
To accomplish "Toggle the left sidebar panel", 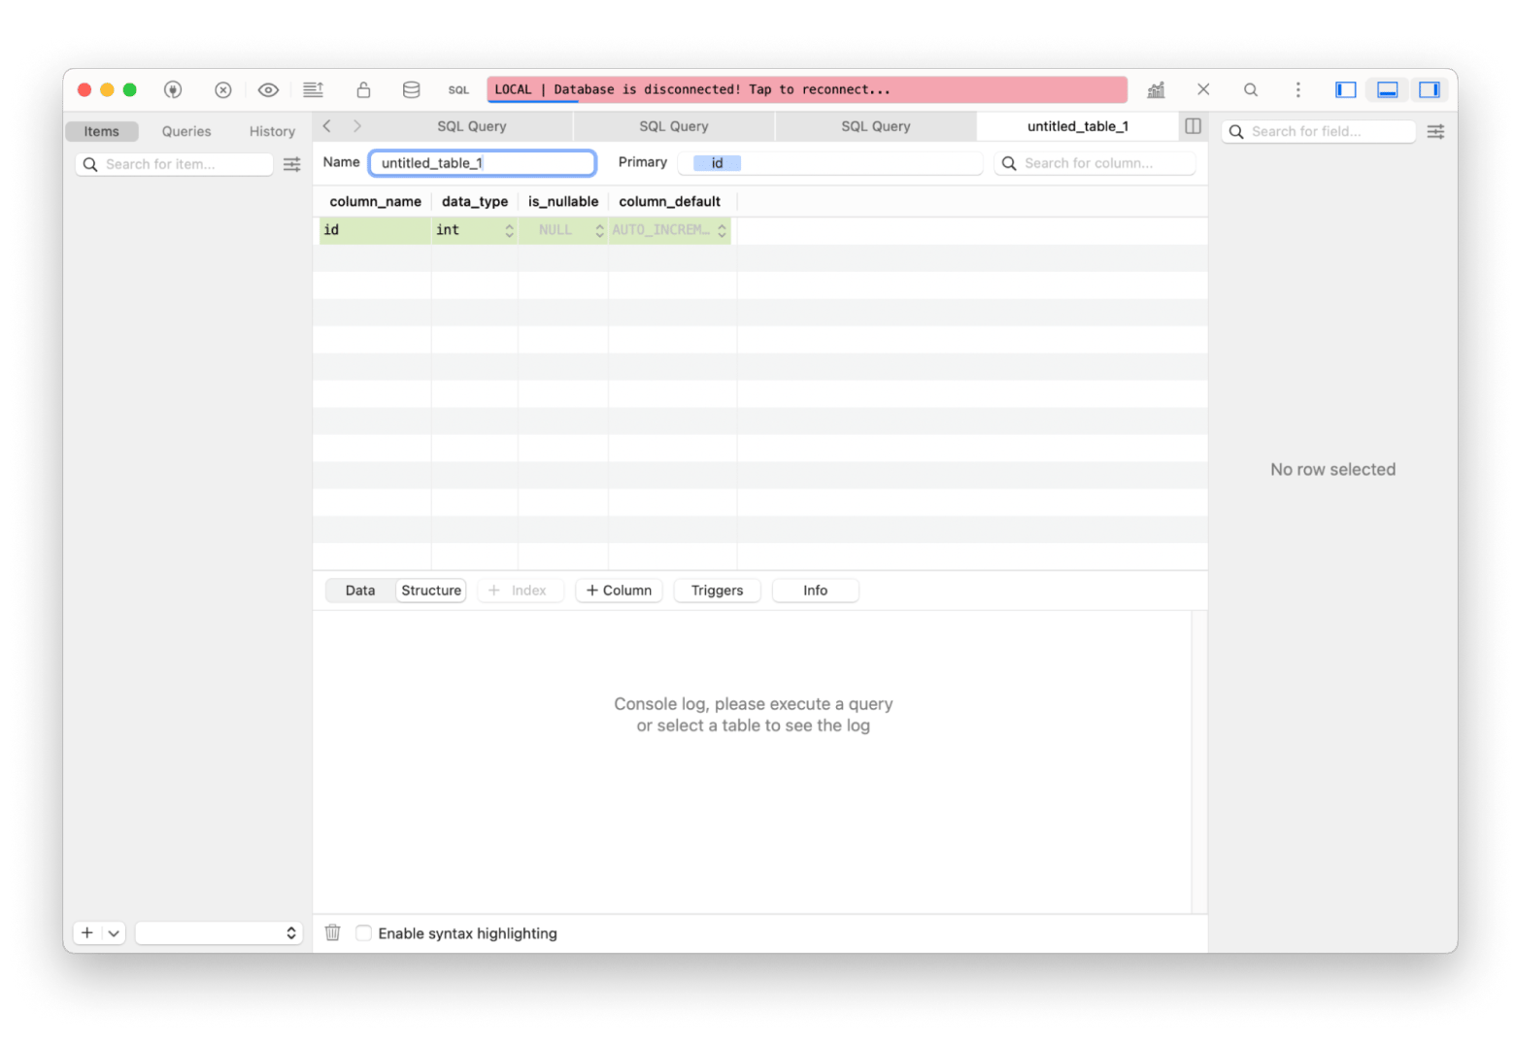I will click(x=1345, y=89).
